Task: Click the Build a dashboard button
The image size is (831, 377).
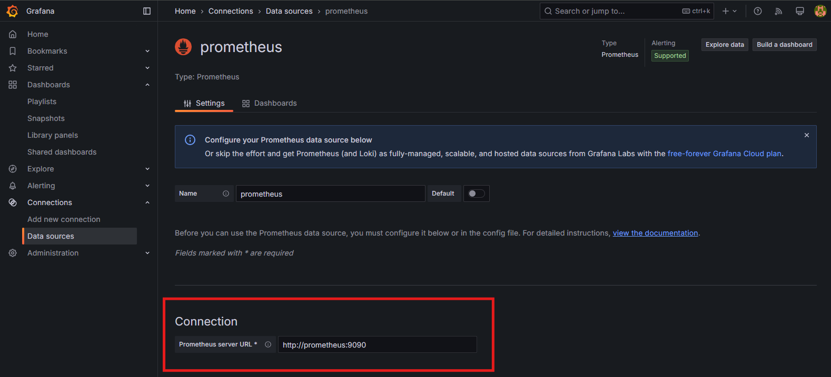Action: tap(785, 45)
